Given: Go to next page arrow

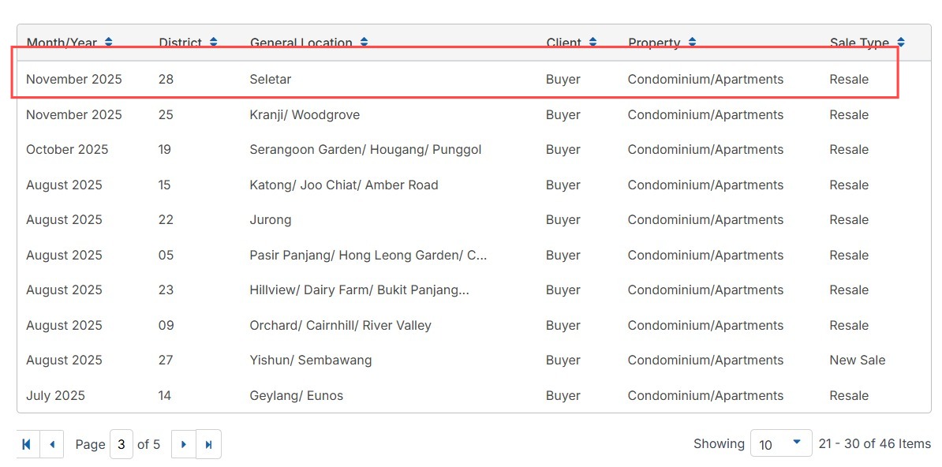Looking at the screenshot, I should [184, 444].
